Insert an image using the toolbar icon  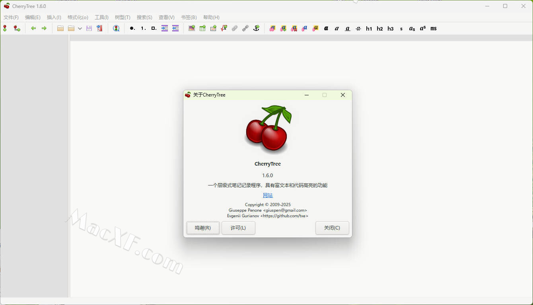(x=192, y=28)
